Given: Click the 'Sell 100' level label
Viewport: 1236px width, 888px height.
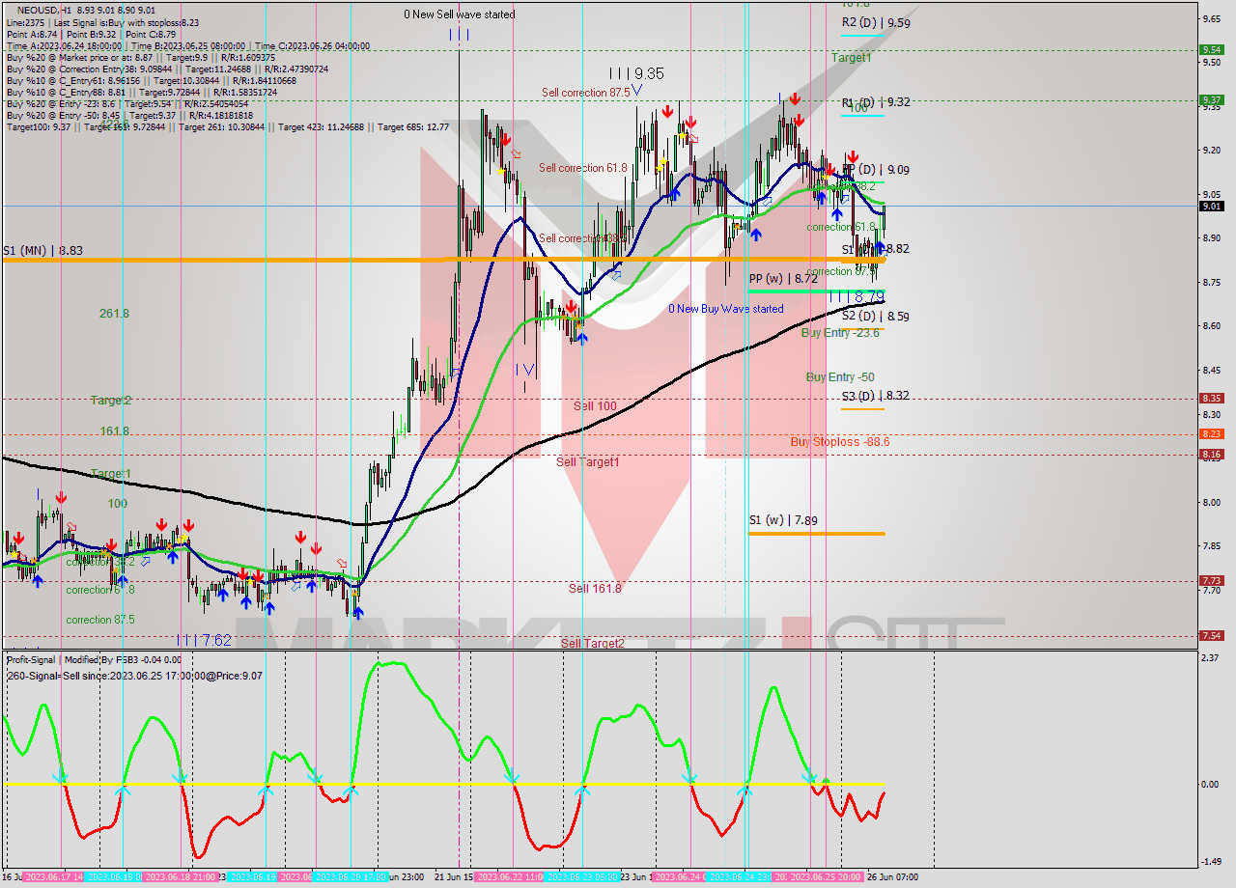Looking at the screenshot, I should [595, 406].
